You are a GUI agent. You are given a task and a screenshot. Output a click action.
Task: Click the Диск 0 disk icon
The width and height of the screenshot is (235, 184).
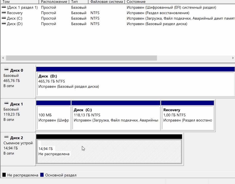6,70
